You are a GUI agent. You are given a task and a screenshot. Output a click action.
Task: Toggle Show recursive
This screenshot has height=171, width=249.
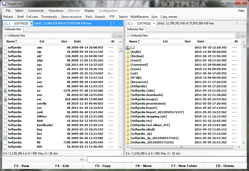coord(71,17)
